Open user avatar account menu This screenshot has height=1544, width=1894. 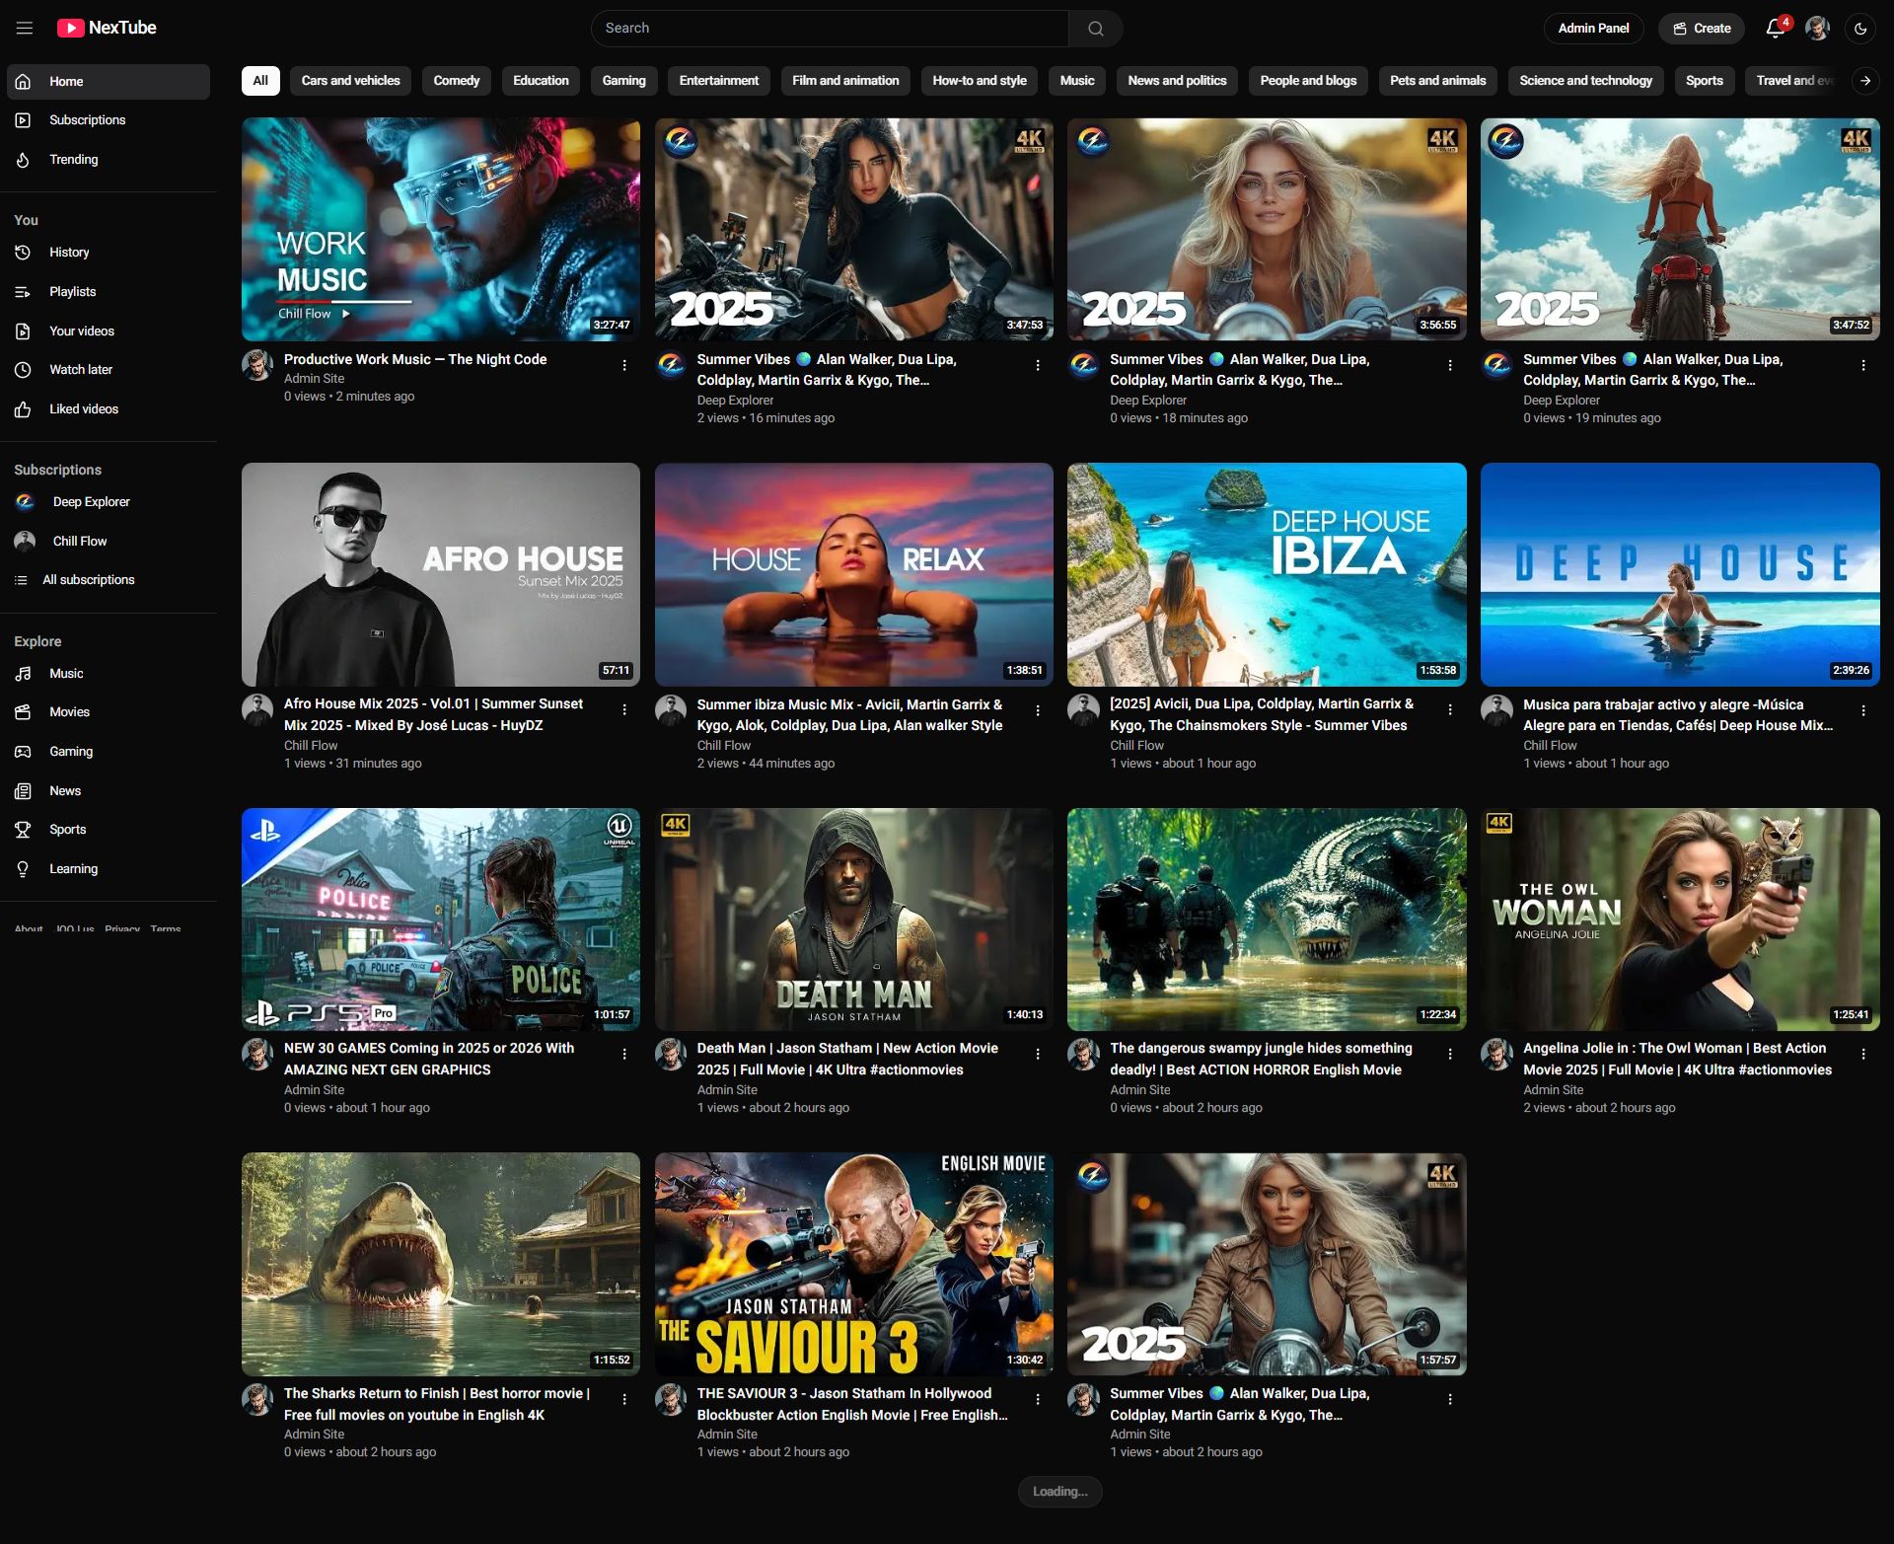pos(1817,28)
